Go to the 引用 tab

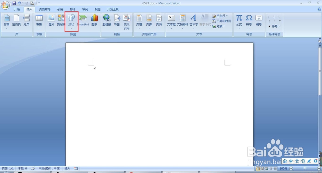point(60,9)
